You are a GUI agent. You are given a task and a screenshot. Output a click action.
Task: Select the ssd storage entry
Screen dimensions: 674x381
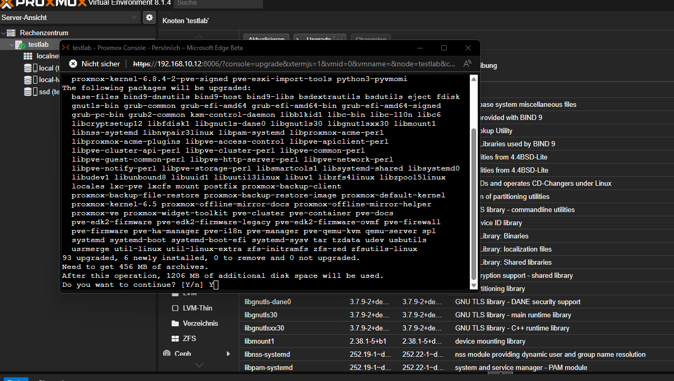48,92
